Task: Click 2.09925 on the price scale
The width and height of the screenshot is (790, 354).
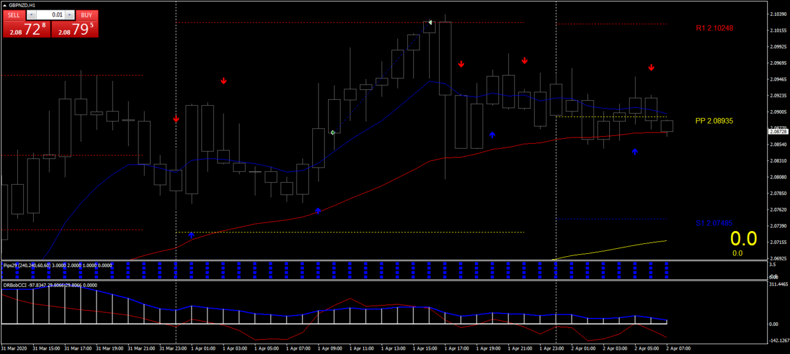Action: click(x=780, y=46)
